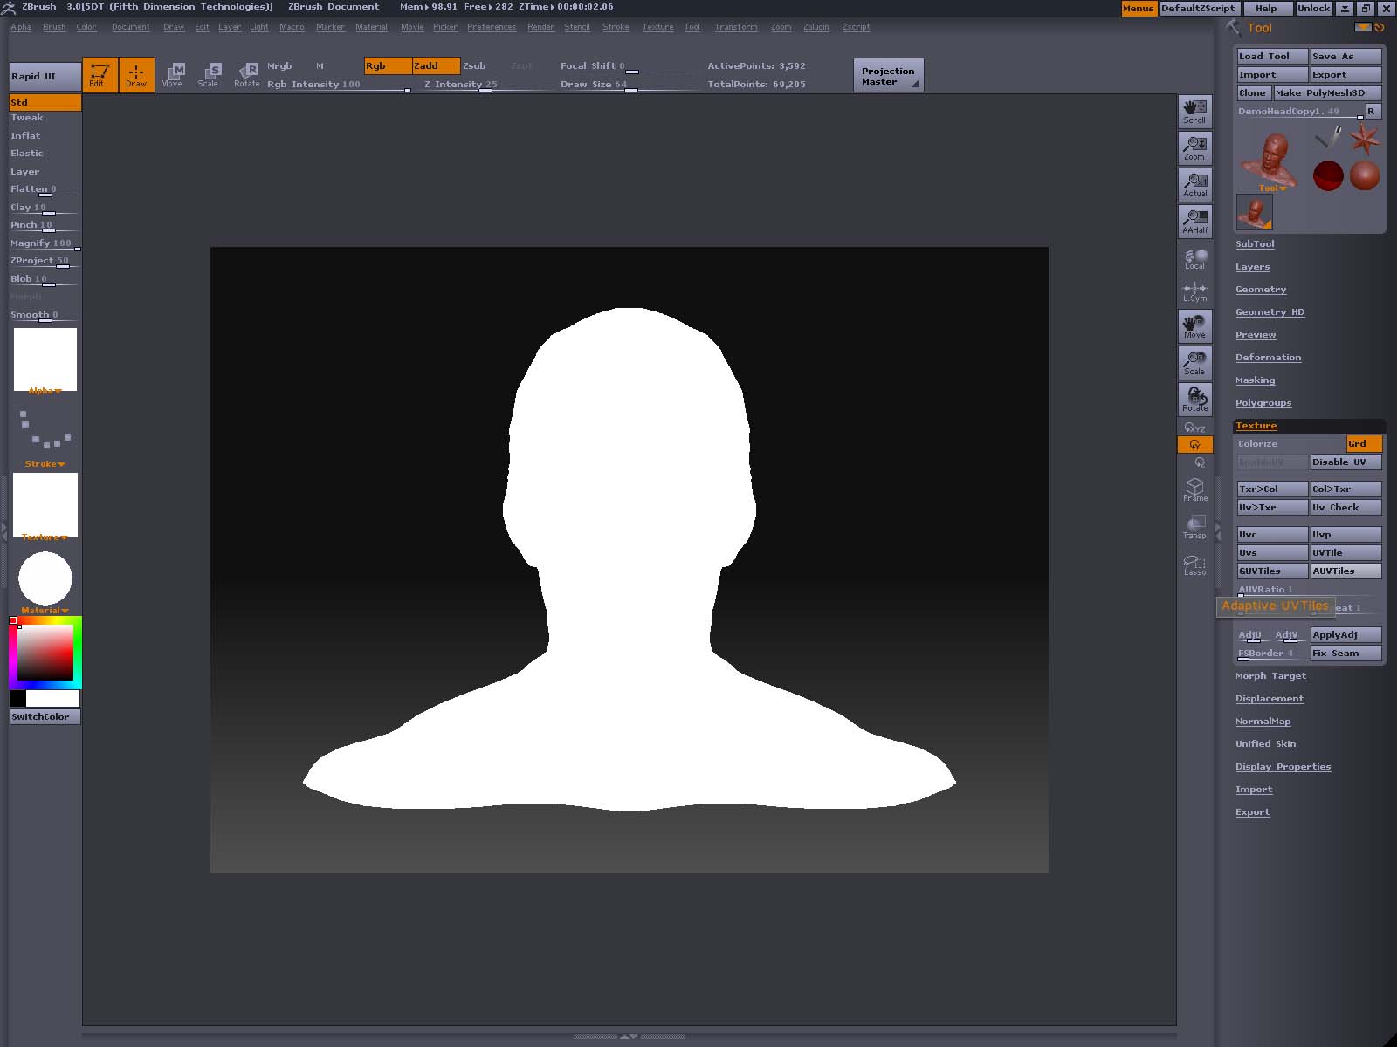Open the Preferences menu
The width and height of the screenshot is (1397, 1047).
pos(491,27)
